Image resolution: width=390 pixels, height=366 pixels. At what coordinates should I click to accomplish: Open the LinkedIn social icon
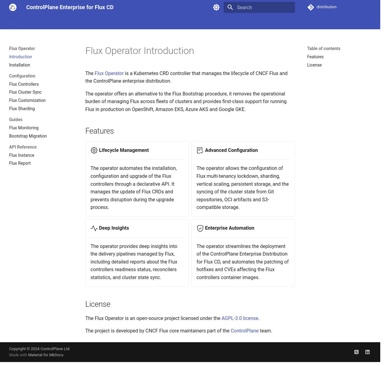pos(367,352)
